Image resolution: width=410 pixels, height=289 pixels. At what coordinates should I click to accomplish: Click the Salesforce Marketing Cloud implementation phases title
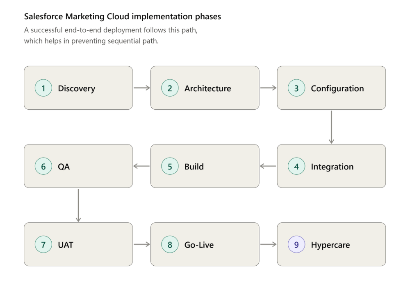click(123, 16)
